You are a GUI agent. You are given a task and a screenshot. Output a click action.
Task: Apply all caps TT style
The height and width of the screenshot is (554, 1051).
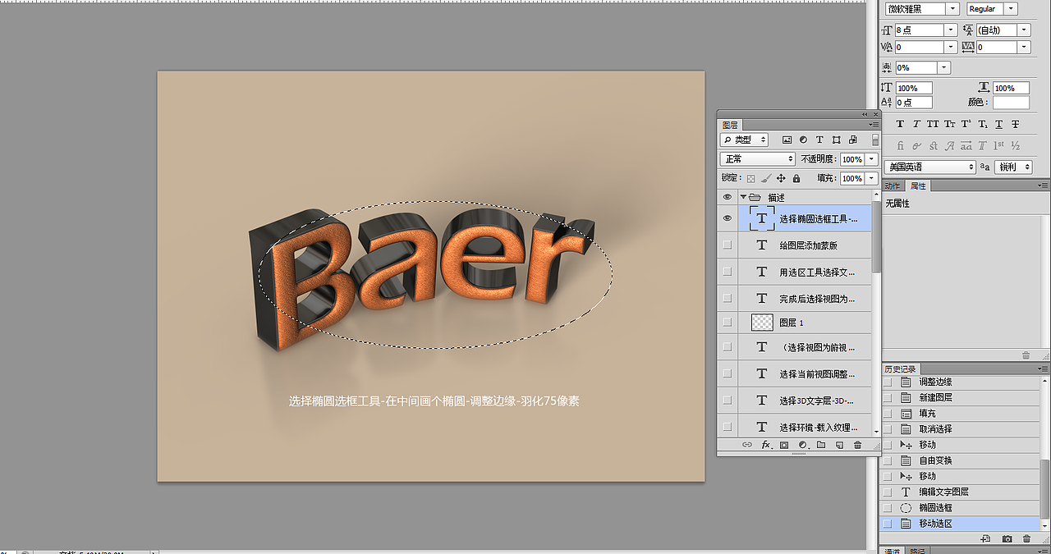[933, 124]
